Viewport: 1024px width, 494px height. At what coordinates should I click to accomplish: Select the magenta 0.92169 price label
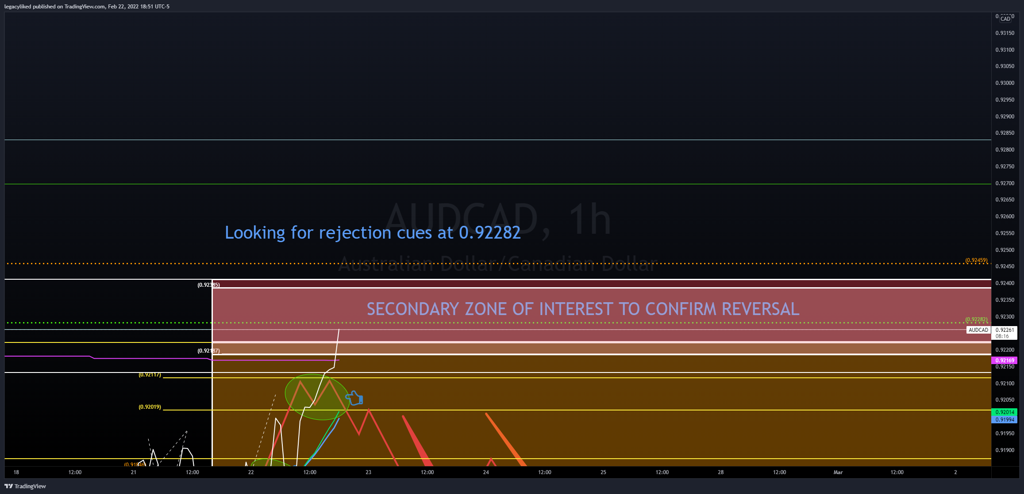[x=1005, y=361]
